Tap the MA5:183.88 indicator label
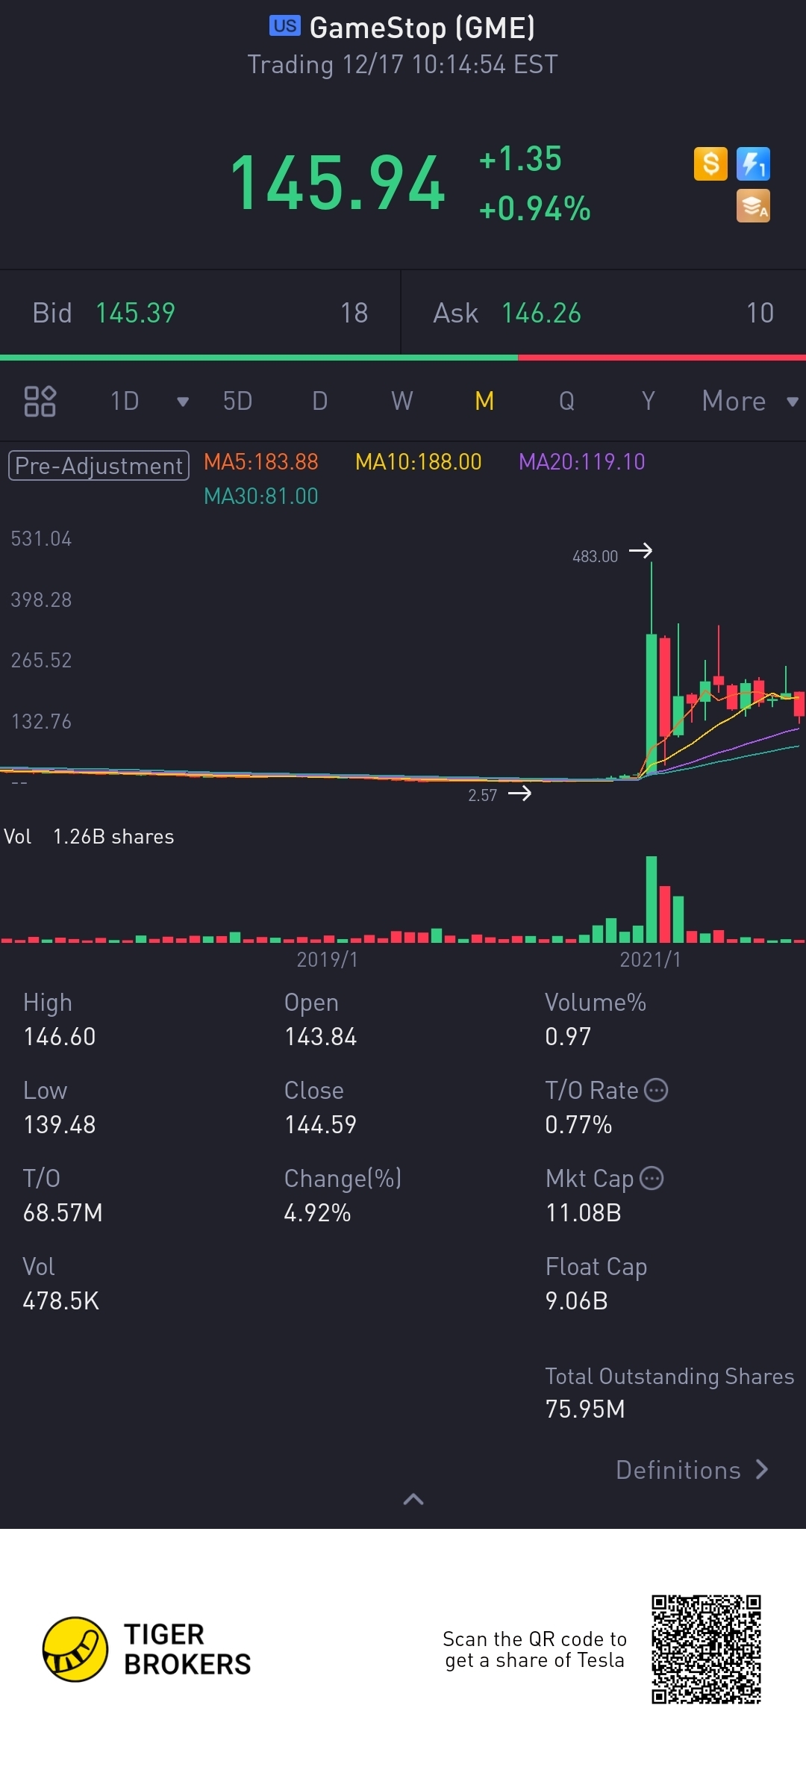The width and height of the screenshot is (806, 1770). click(261, 462)
